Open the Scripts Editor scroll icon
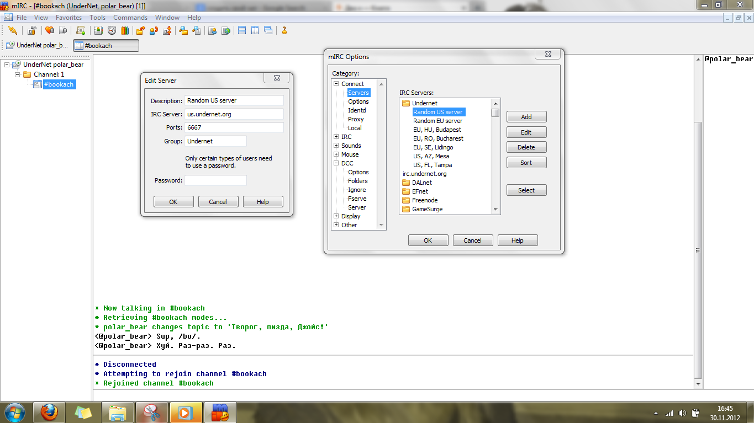 (x=81, y=31)
